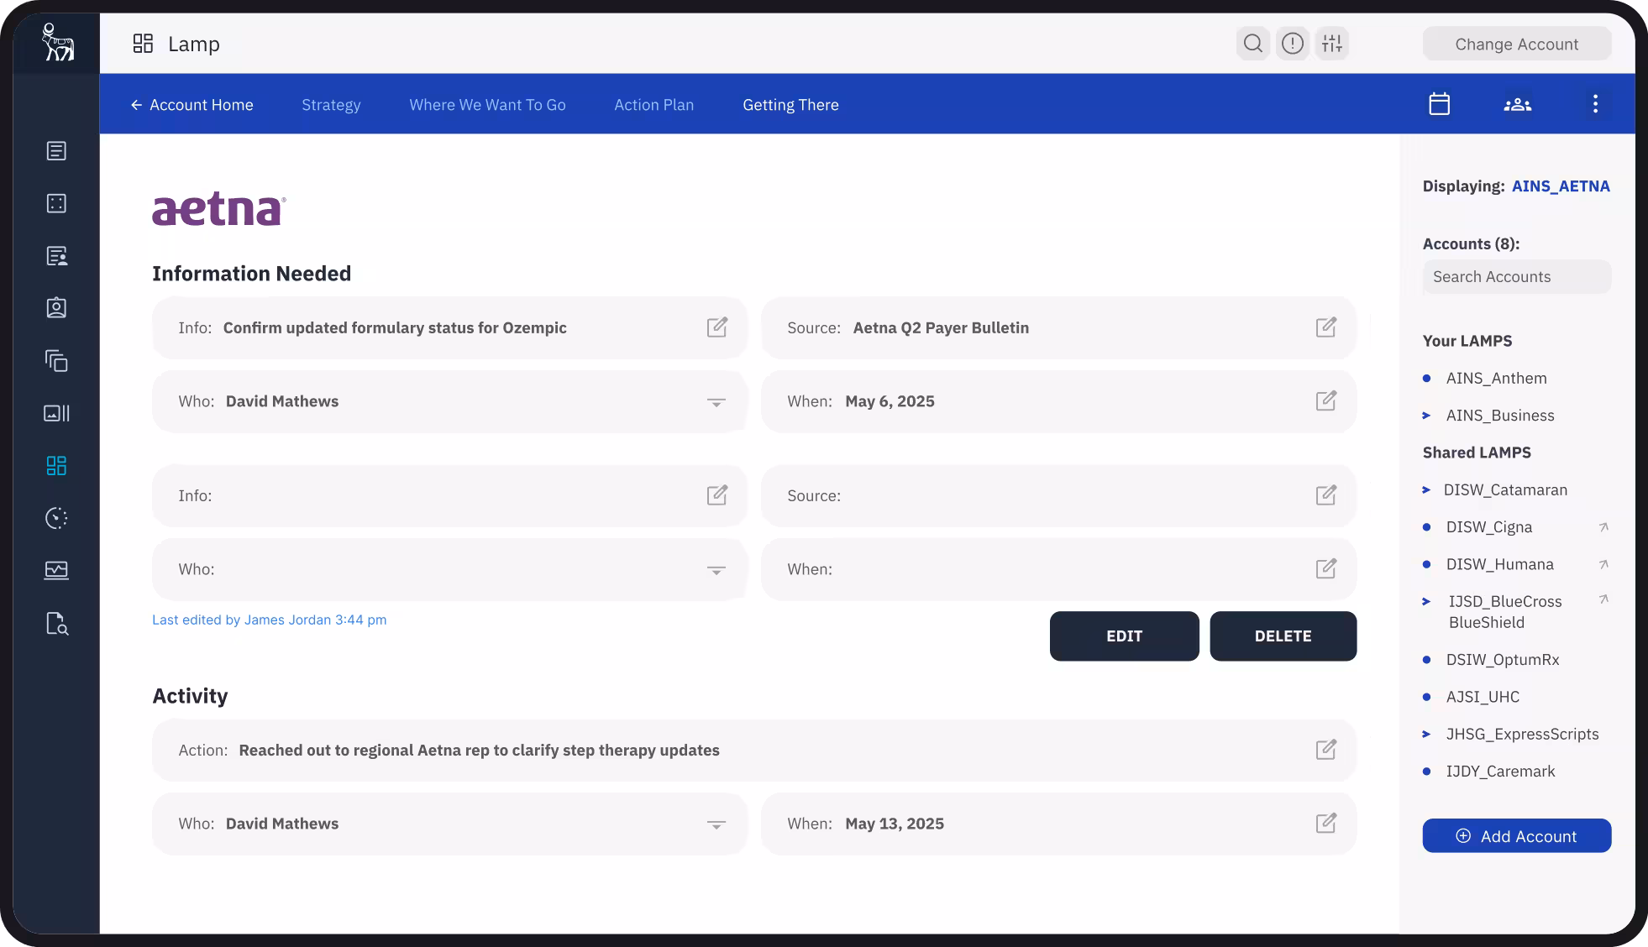Switch to the Strategy tab
Image resolution: width=1648 pixels, height=947 pixels.
point(331,105)
